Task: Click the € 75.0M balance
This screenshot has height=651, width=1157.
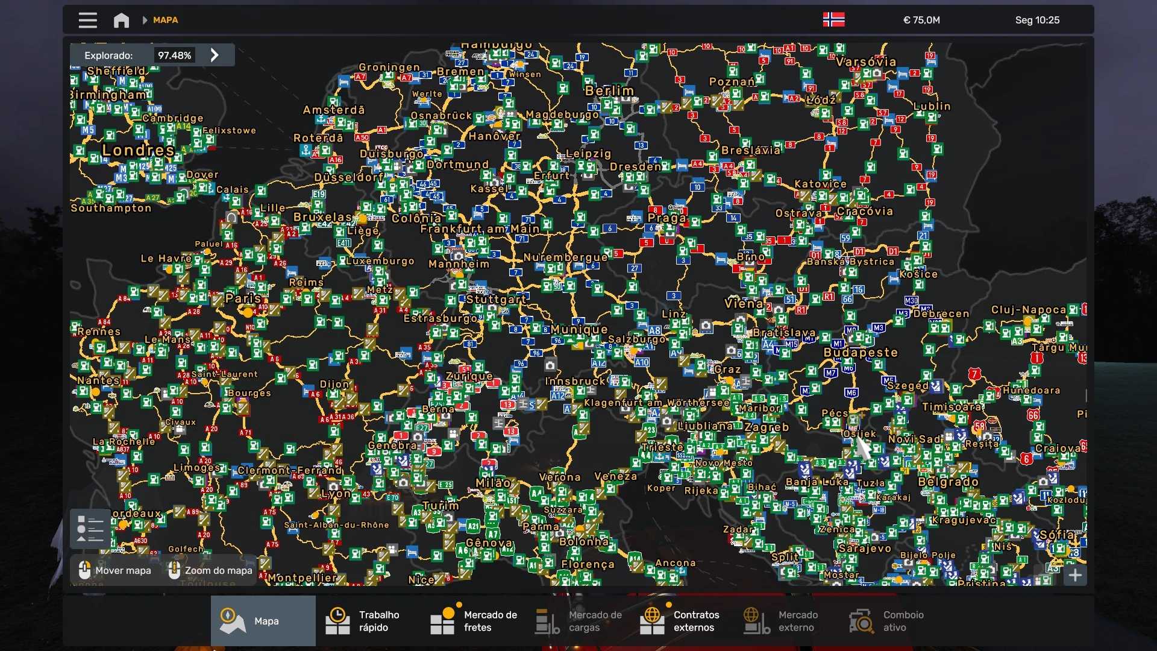Action: (921, 20)
